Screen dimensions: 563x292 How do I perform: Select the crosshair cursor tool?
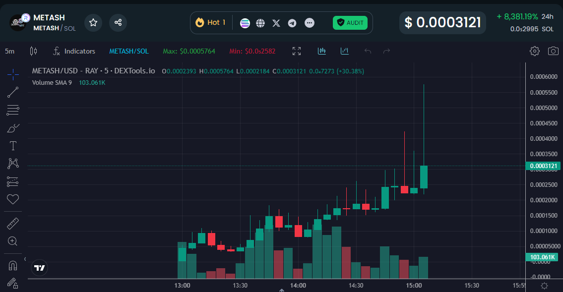click(13, 74)
